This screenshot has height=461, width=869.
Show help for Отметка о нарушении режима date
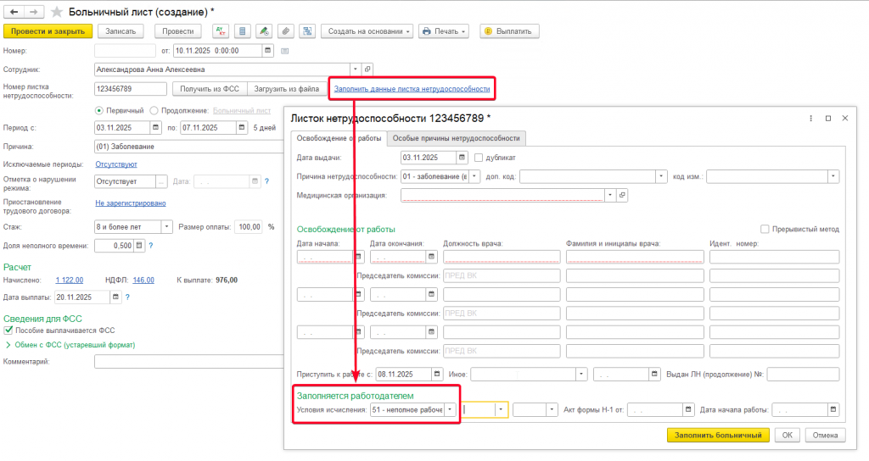[x=266, y=181]
